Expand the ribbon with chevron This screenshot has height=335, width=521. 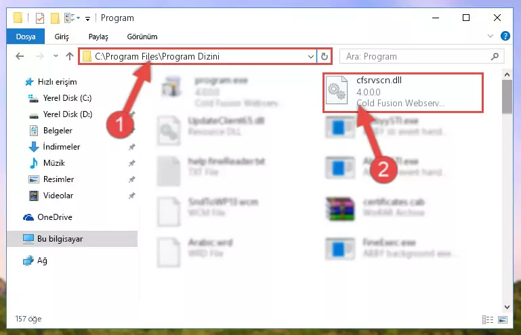(491, 36)
